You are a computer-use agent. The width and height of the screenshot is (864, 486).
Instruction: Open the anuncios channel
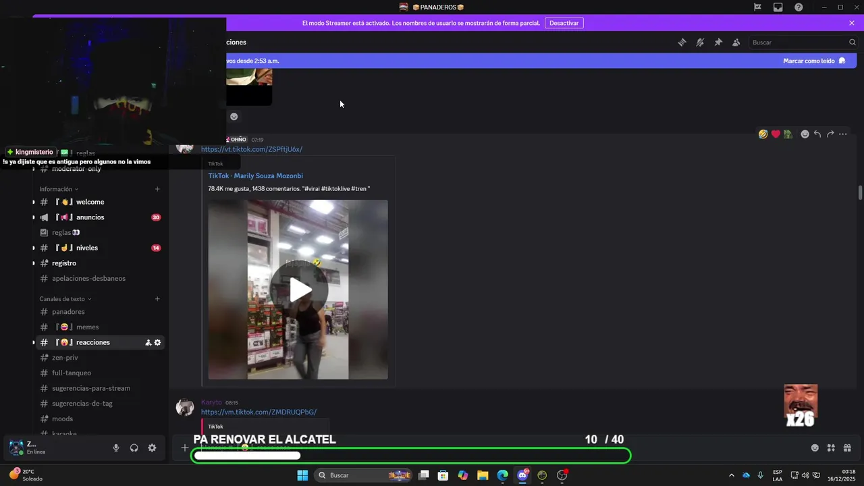click(x=100, y=217)
